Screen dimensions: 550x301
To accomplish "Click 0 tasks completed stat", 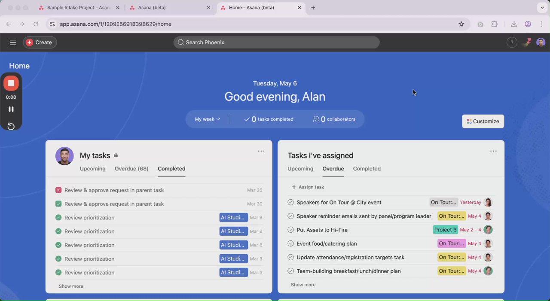I will [x=269, y=119].
